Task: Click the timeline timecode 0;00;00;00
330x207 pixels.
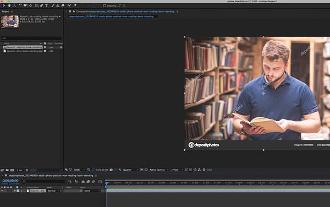Action: [10, 181]
